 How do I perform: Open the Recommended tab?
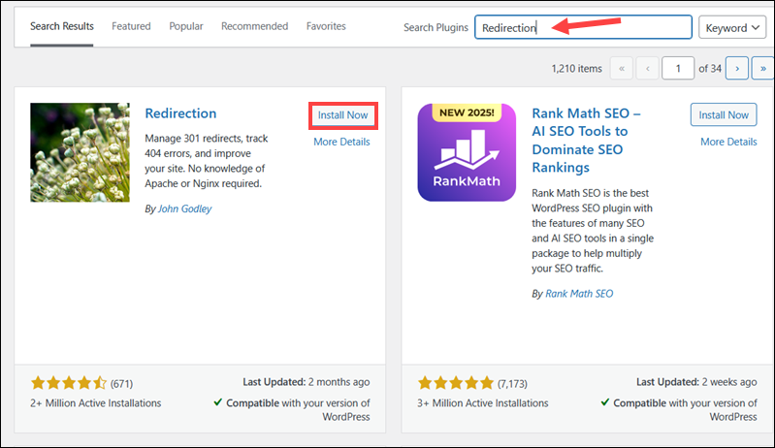[254, 26]
